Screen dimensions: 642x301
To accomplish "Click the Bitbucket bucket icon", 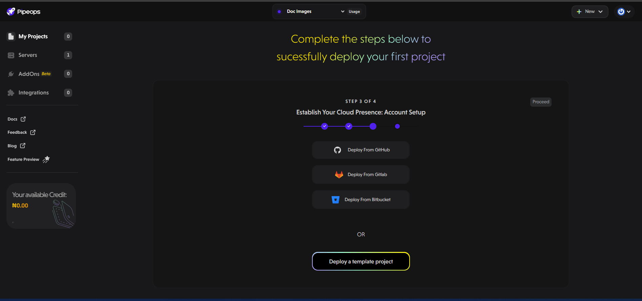I will [x=335, y=200].
